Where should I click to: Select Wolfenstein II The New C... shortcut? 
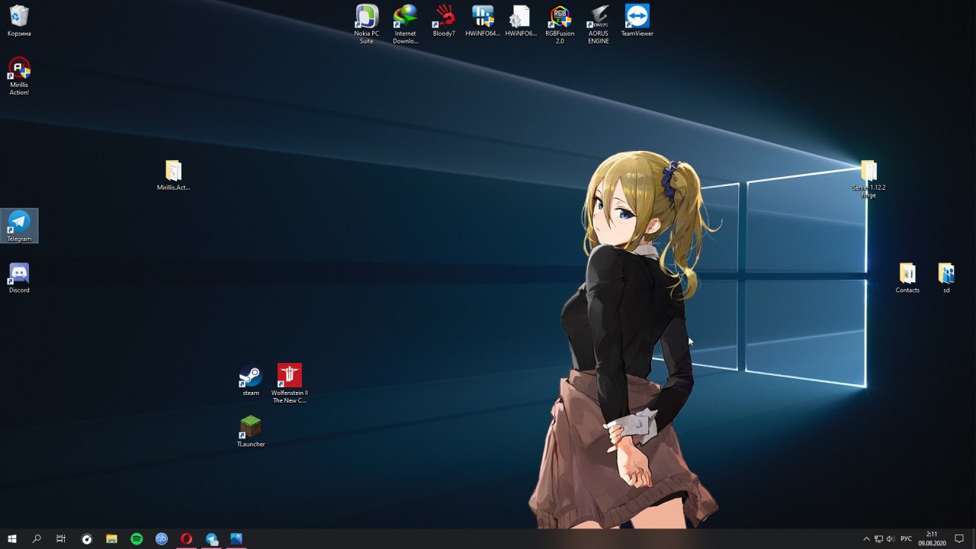coord(290,384)
